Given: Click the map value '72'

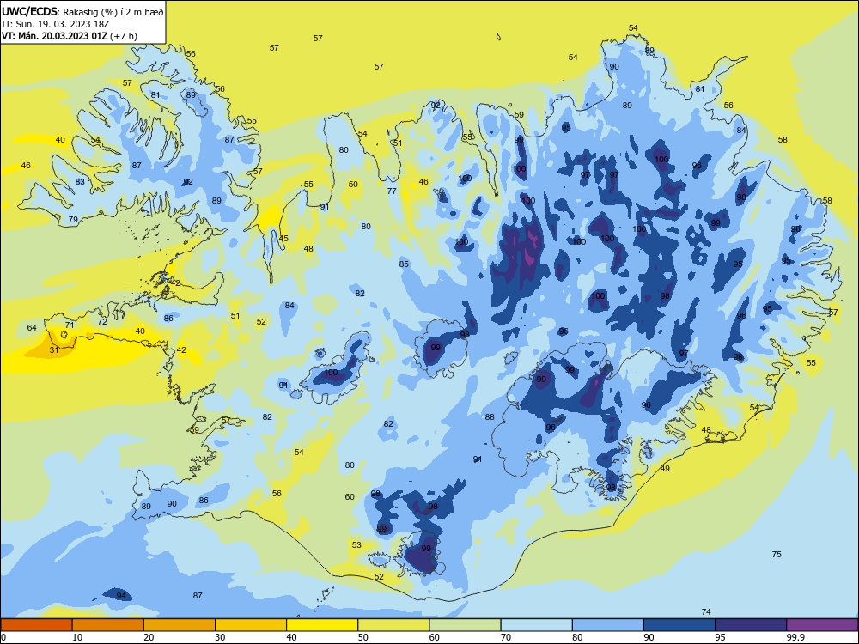Looking at the screenshot, I should (102, 321).
